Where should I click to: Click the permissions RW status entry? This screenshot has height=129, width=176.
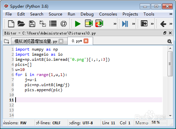[15, 123]
